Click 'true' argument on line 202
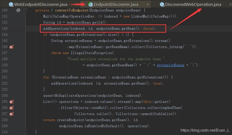 [x=157, y=83]
